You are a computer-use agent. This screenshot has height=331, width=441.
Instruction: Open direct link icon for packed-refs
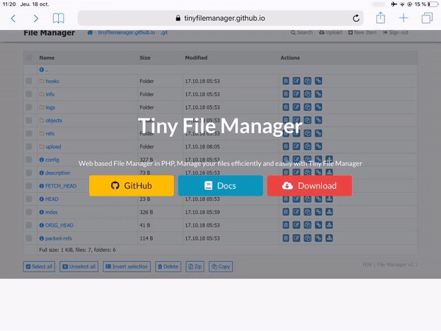[x=318, y=238]
